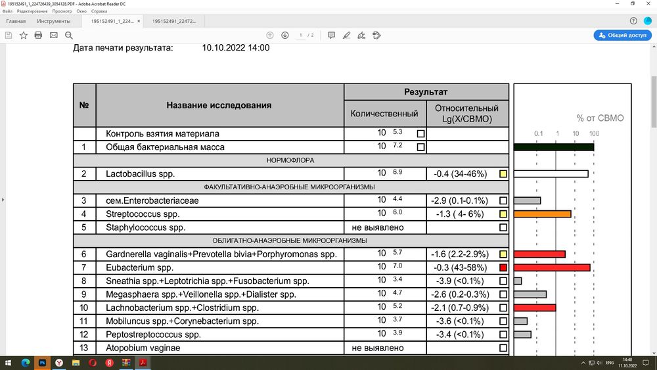Select the Highlight text pen tool
The width and height of the screenshot is (657, 370).
[x=346, y=35]
